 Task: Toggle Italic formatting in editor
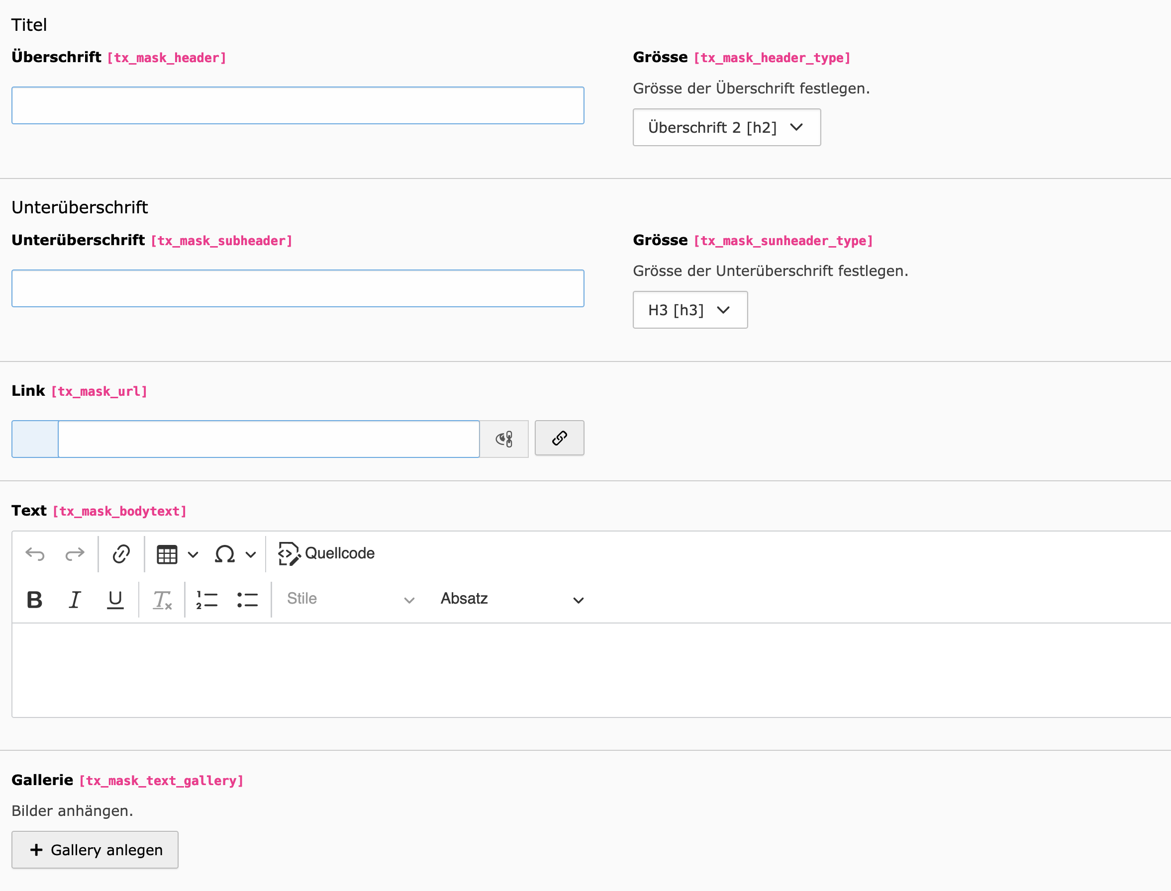click(75, 600)
